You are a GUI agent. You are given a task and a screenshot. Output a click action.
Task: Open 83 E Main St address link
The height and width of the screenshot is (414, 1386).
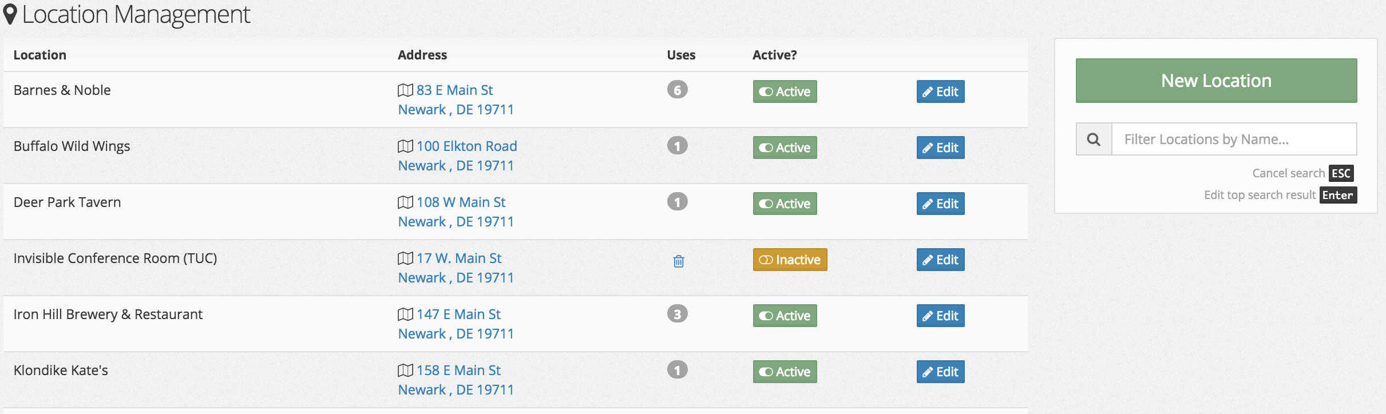(454, 90)
